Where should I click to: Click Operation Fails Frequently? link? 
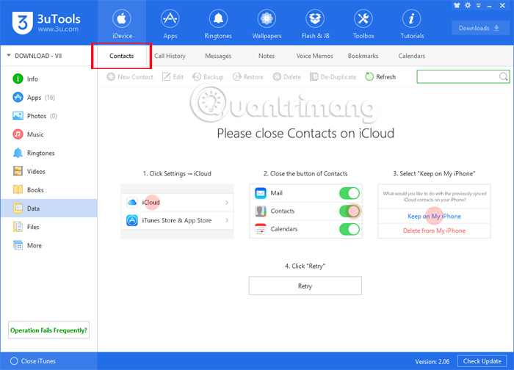point(49,330)
